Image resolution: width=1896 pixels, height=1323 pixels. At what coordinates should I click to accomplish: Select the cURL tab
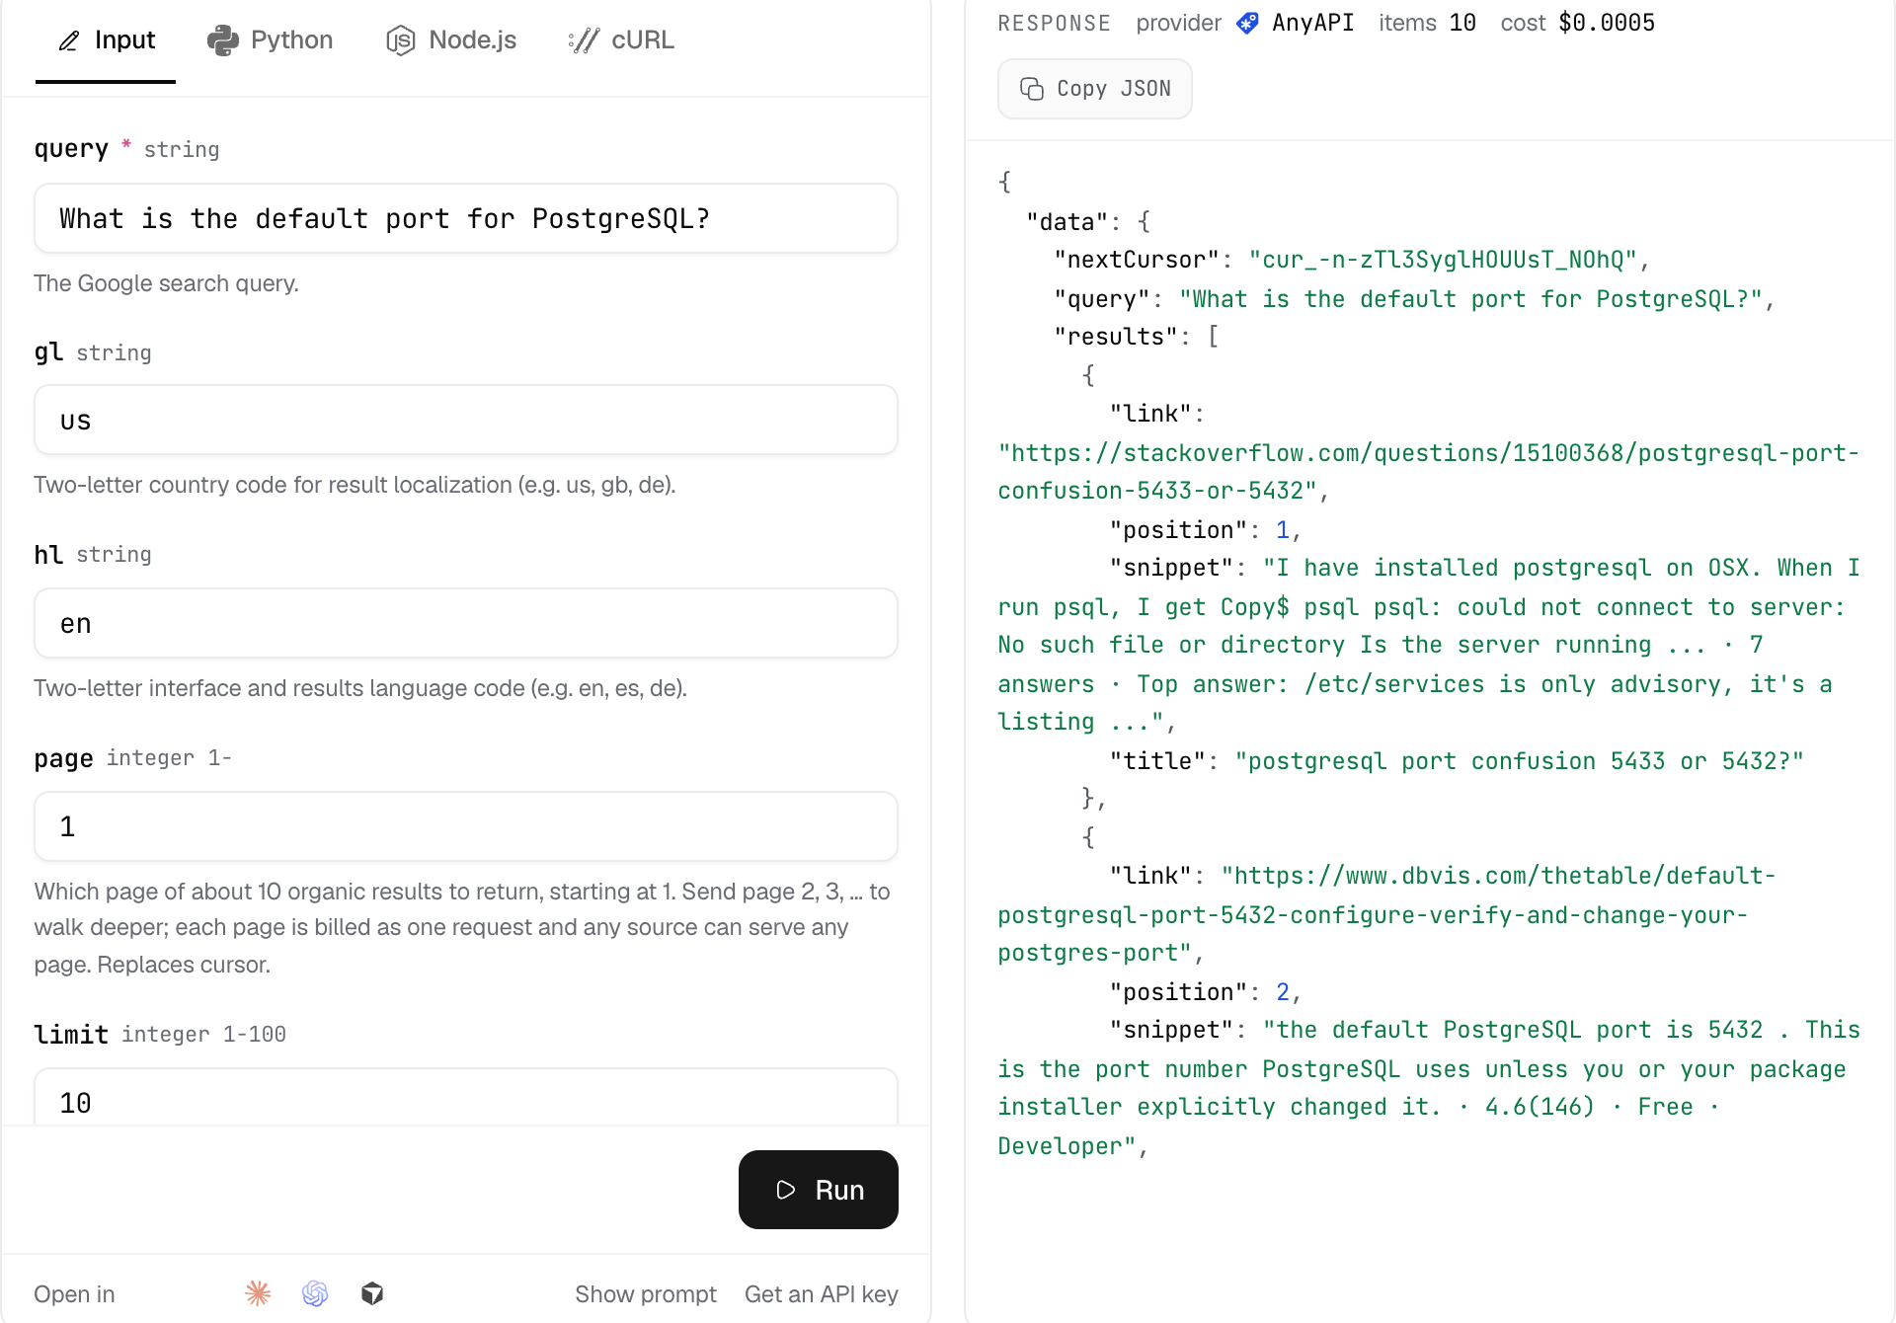click(x=622, y=40)
